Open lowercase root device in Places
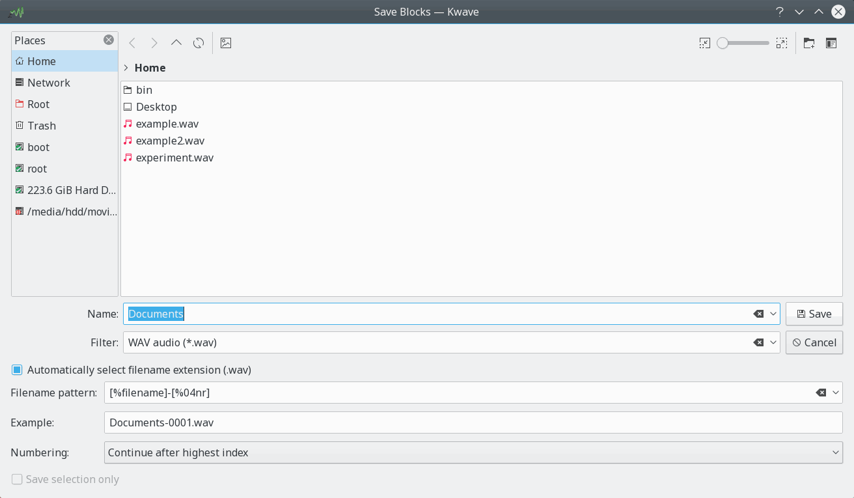This screenshot has width=854, height=498. click(x=64, y=169)
